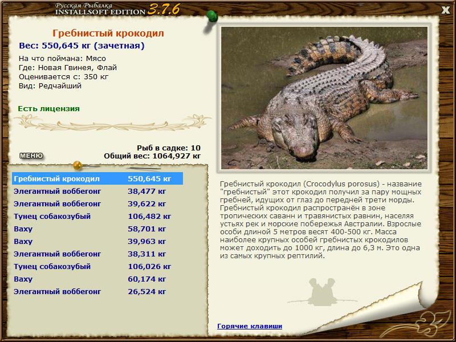Click the Рыб в садке: 10 counter
456x342 pixels.
(169, 148)
